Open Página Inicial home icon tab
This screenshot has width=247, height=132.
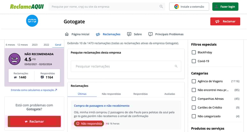pyautogui.click(x=67, y=34)
